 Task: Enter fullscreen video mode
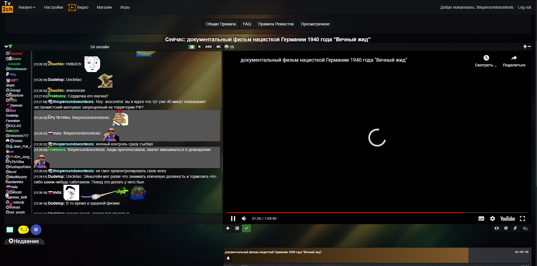(522, 219)
